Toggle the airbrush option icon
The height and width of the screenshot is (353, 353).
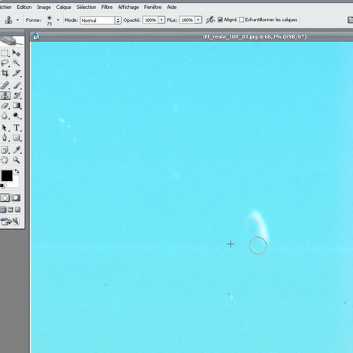(210, 20)
